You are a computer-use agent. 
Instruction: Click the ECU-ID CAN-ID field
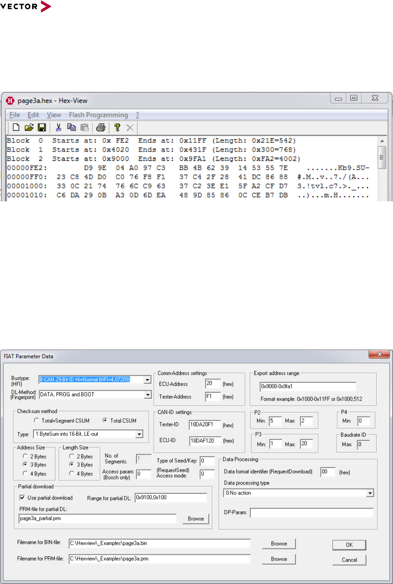(205, 441)
